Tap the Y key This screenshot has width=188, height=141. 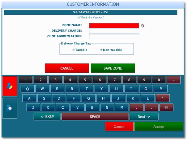coord(102,89)
